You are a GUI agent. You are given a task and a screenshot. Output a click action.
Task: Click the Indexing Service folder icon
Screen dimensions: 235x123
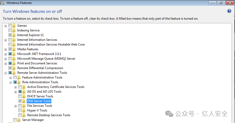[14, 30]
